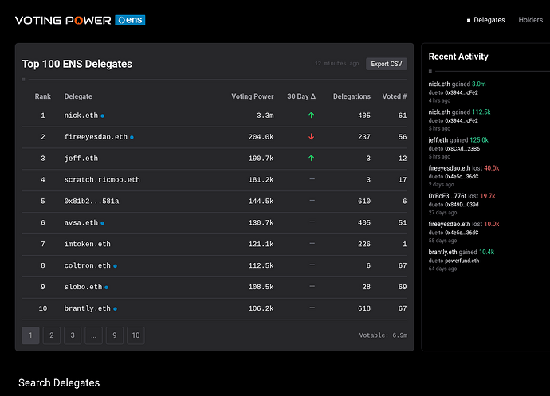
Task: Sort by the Delegations column header
Action: tap(352, 96)
